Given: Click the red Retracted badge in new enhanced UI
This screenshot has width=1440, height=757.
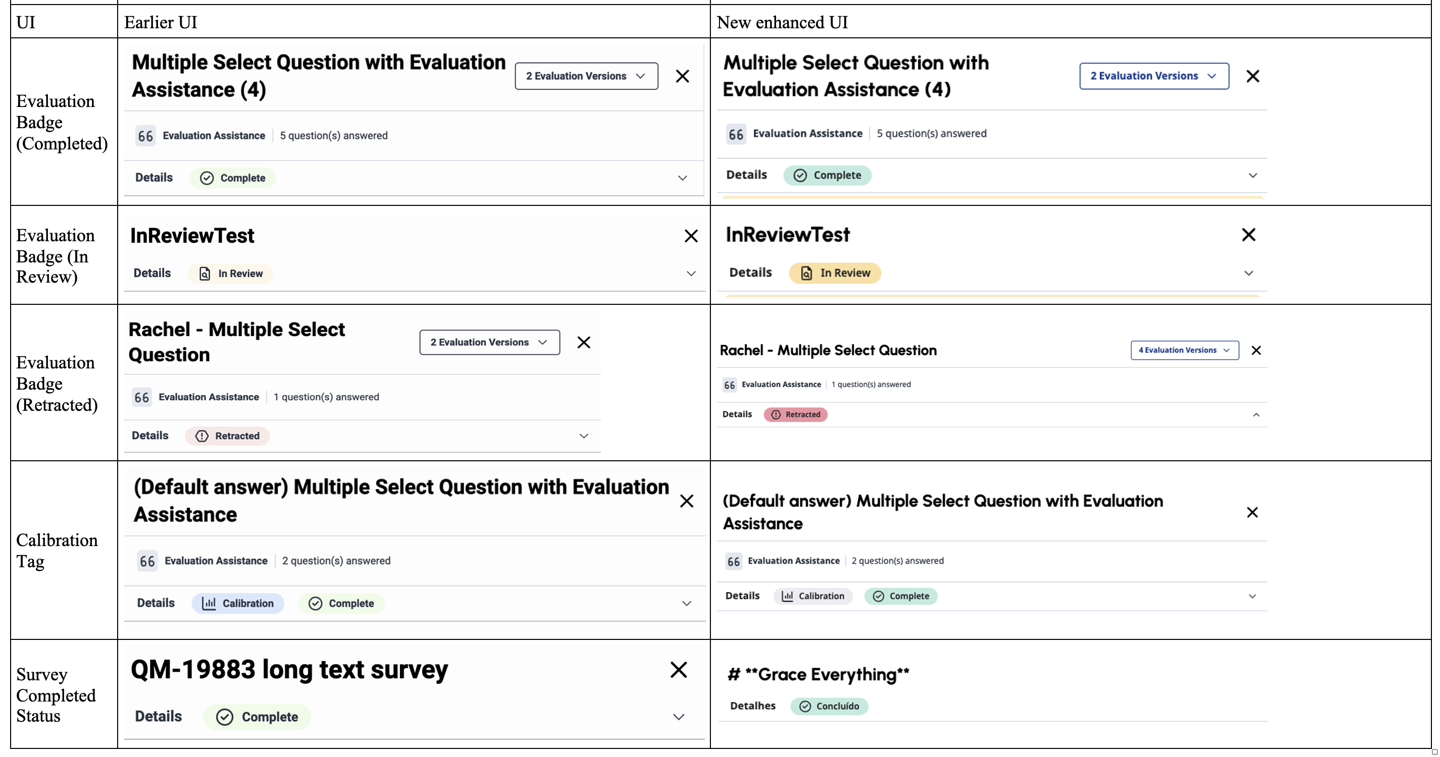Looking at the screenshot, I should click(x=795, y=414).
